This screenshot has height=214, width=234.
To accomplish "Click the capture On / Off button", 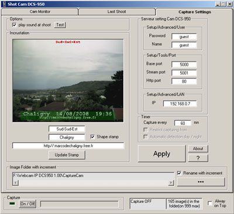I will pos(27,204).
